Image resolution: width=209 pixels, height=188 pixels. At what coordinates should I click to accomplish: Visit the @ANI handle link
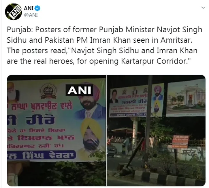click(31, 15)
